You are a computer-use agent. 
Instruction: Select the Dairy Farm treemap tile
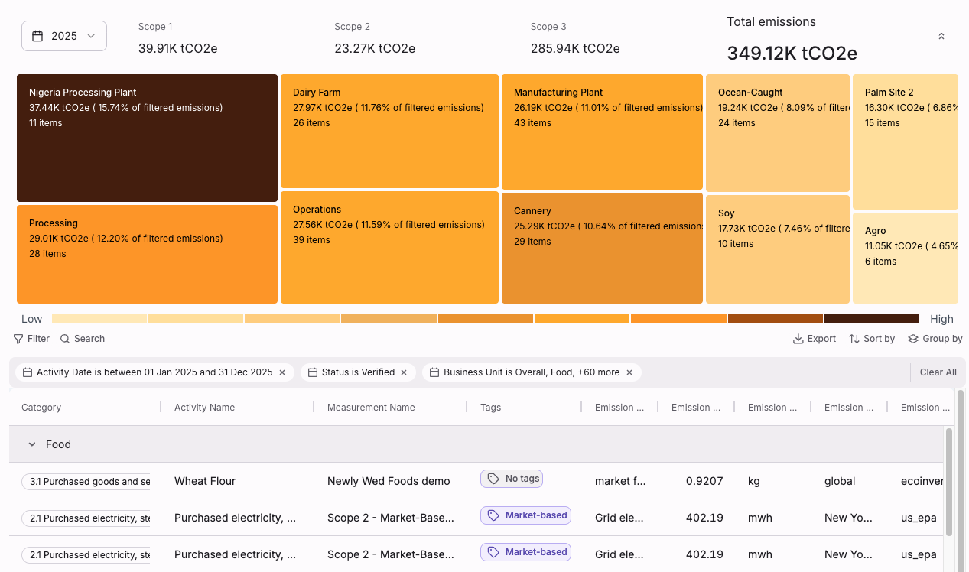tap(389, 131)
